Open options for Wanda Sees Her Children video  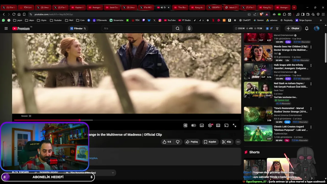coord(311,47)
